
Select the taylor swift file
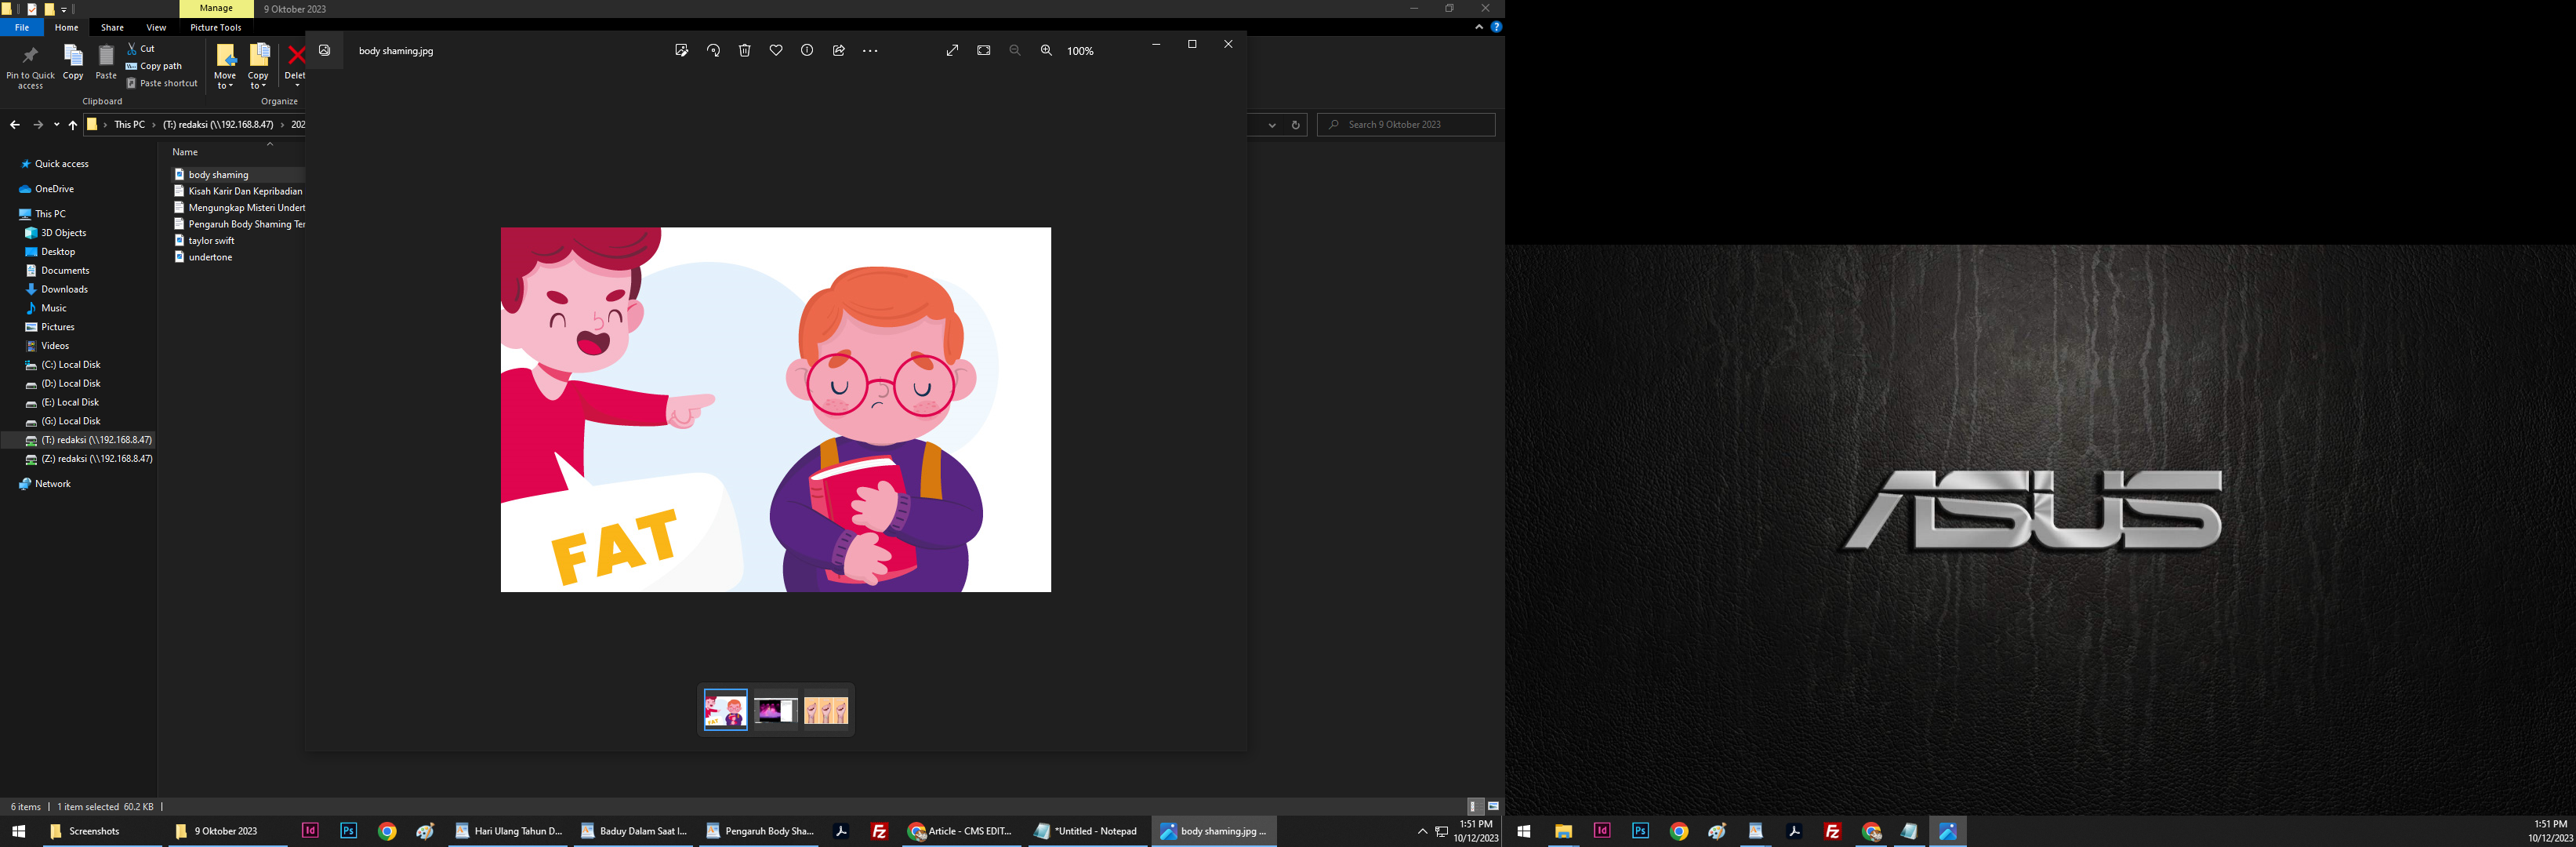coord(211,241)
